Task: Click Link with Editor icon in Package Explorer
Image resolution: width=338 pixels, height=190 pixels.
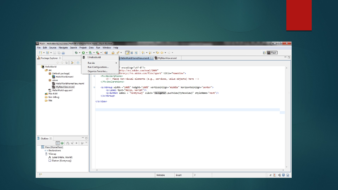Action: [72, 63]
